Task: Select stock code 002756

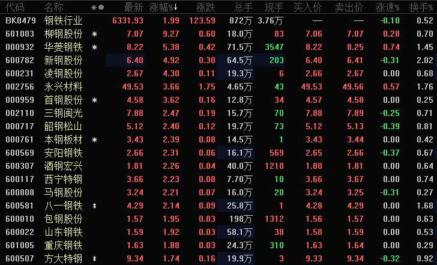Action: tap(20, 87)
